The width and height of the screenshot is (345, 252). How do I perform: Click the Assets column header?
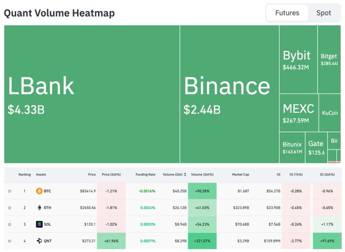click(x=41, y=174)
